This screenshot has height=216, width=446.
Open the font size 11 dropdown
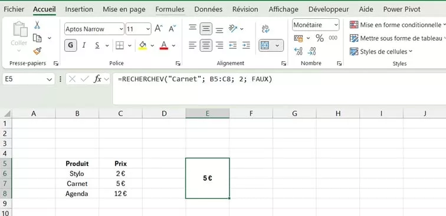coord(148,29)
